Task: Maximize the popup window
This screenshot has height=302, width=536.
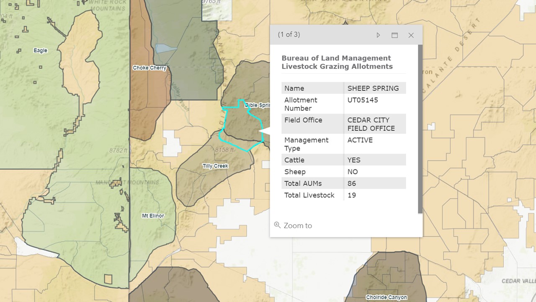Action: (x=394, y=35)
